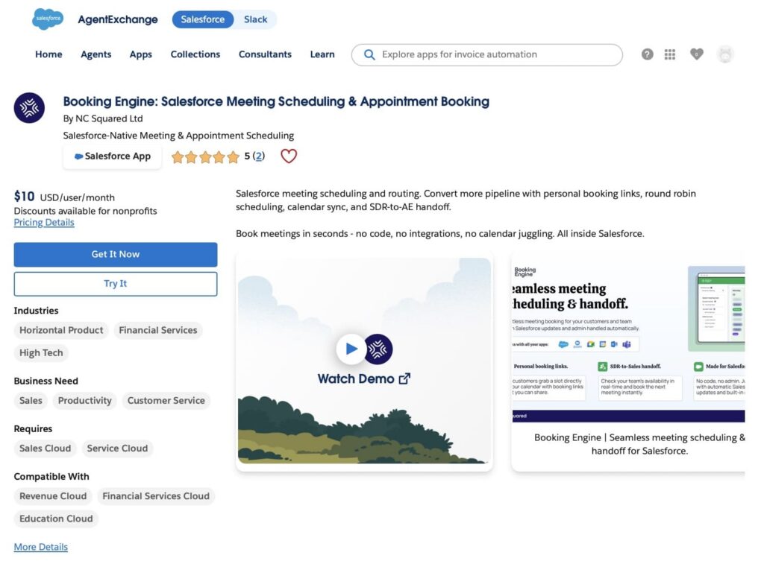Click the search magnifier icon
Image resolution: width=764 pixels, height=564 pixels.
[369, 54]
